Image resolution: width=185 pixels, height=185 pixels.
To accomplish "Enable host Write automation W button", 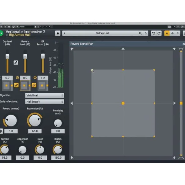I will click(9, 27).
